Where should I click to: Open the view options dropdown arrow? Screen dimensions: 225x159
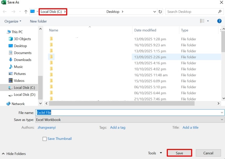point(208,21)
